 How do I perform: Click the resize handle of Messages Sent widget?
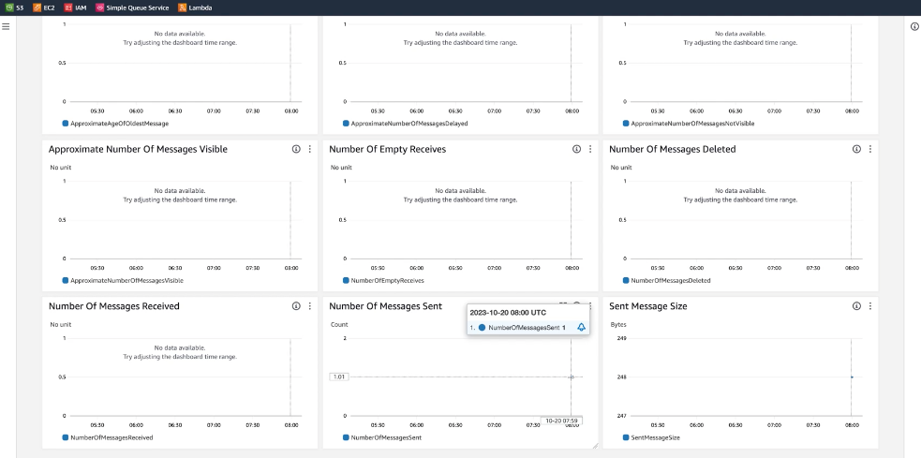(x=594, y=446)
